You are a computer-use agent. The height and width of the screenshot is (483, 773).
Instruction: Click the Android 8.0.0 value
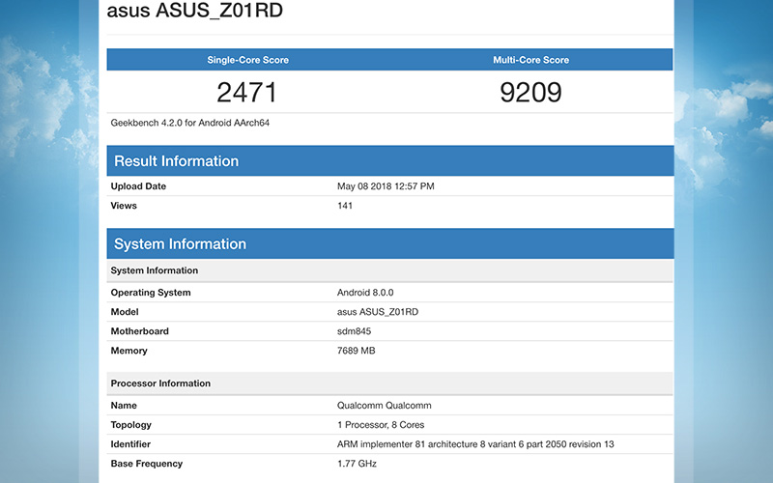tap(365, 293)
